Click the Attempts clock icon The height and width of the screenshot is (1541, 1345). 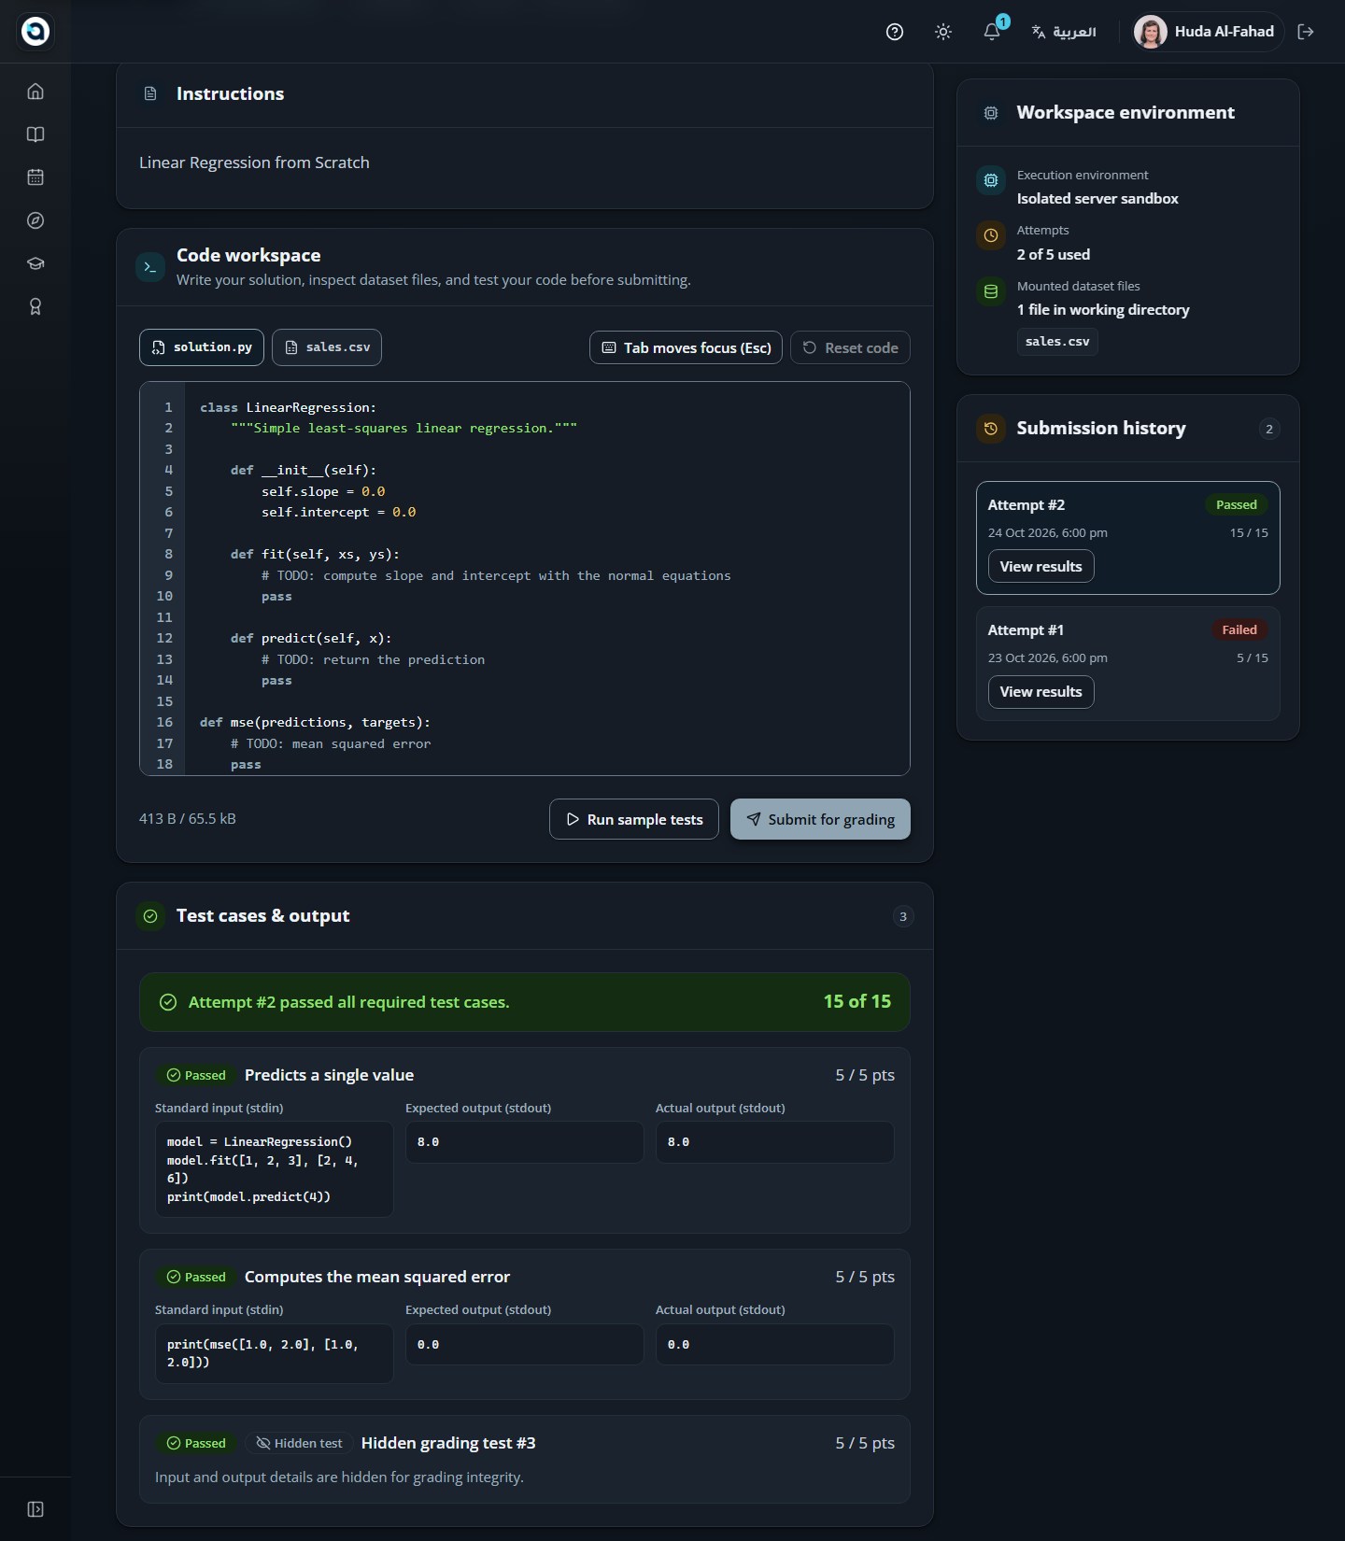991,235
